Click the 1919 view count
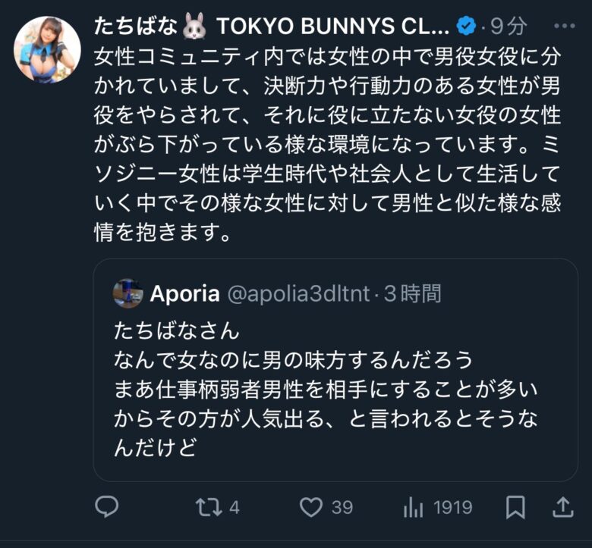The width and height of the screenshot is (592, 548). click(x=453, y=507)
